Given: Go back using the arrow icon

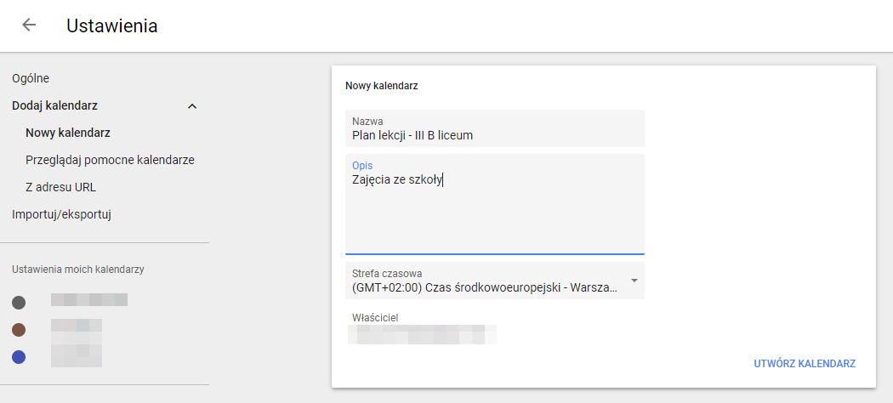Looking at the screenshot, I should point(28,25).
